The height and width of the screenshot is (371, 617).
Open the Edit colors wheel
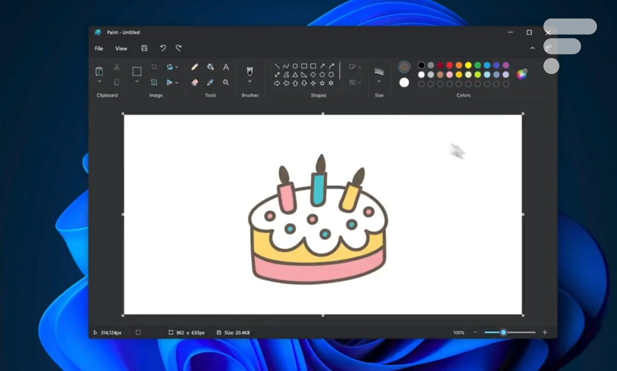(x=521, y=74)
